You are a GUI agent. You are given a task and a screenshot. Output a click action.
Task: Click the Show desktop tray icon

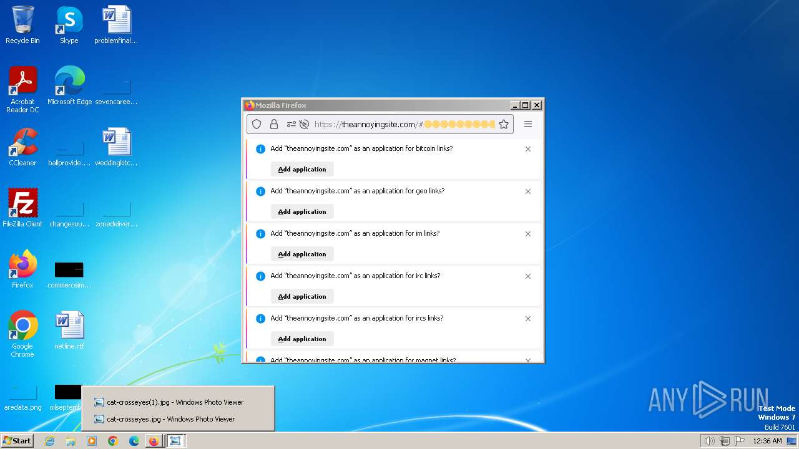(792, 441)
